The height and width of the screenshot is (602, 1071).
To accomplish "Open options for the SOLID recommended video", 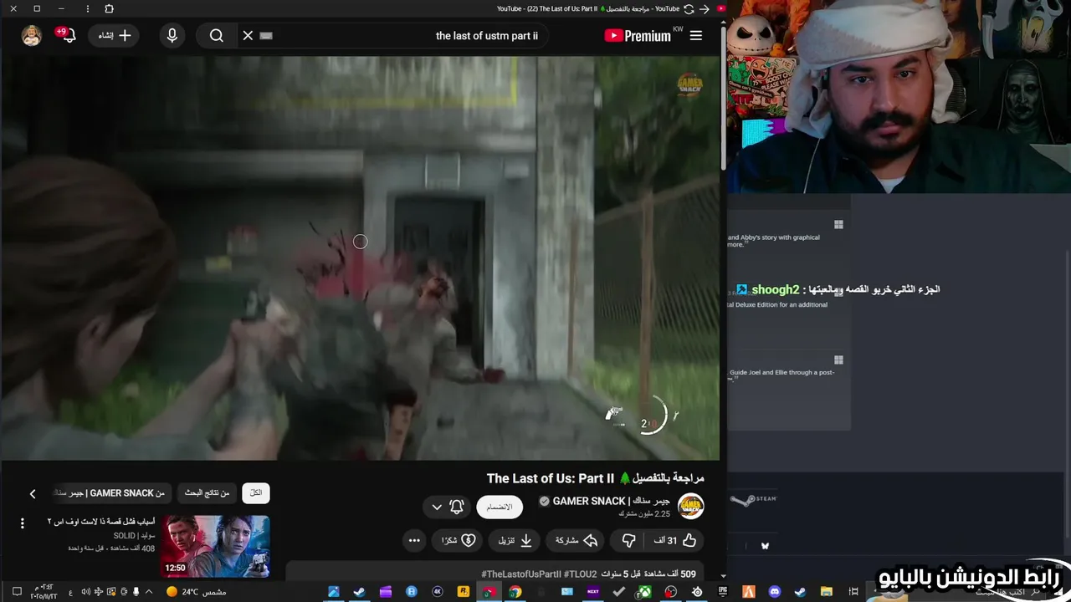I will coord(23,523).
